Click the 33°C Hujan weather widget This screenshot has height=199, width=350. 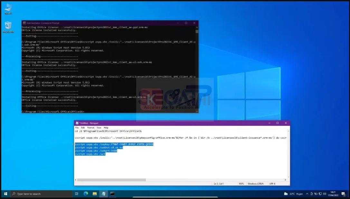tap(294, 194)
